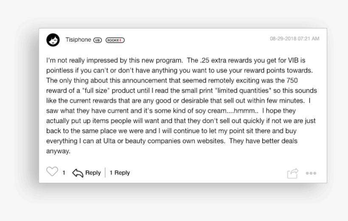Click the 08-29-2018 07:21 AM timestamp
348x221 pixels.
[x=295, y=39]
